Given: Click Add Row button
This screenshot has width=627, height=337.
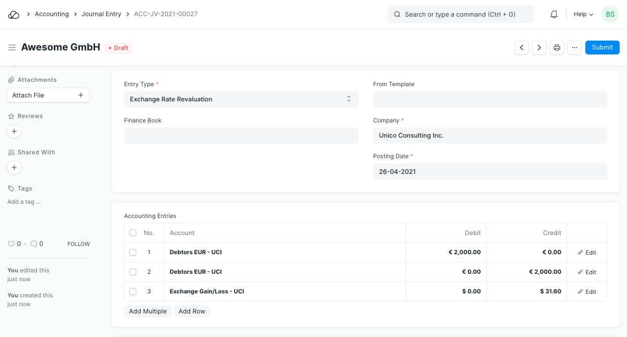Looking at the screenshot, I should point(192,312).
